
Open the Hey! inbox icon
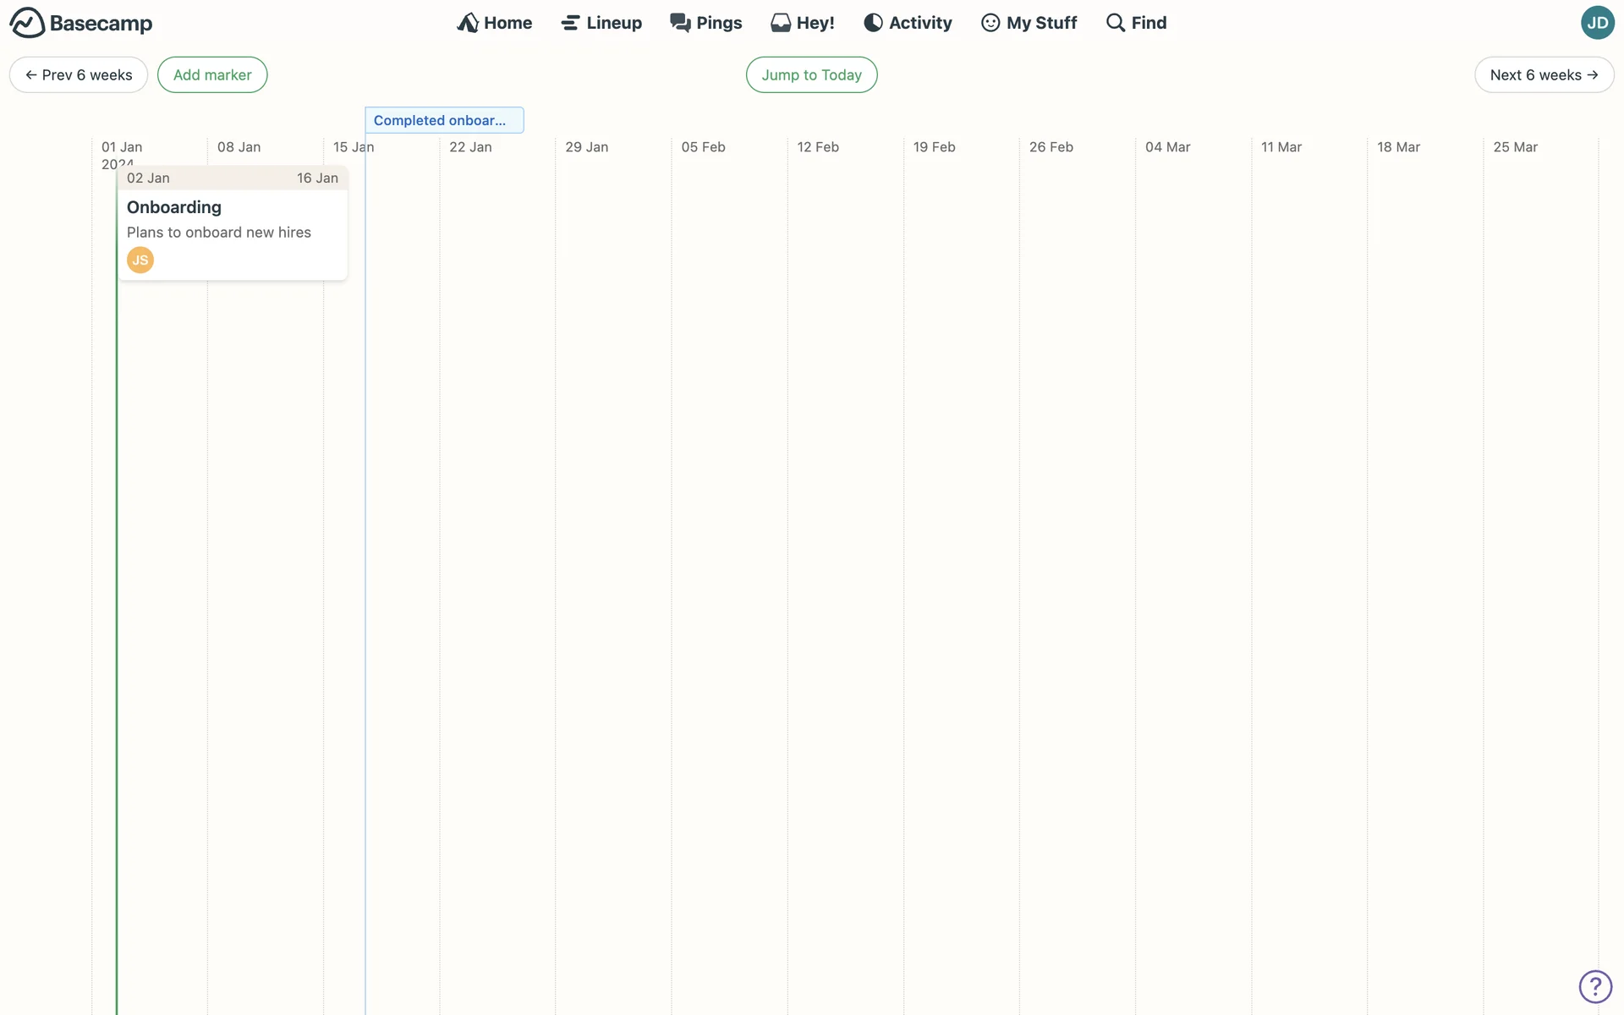pos(780,23)
